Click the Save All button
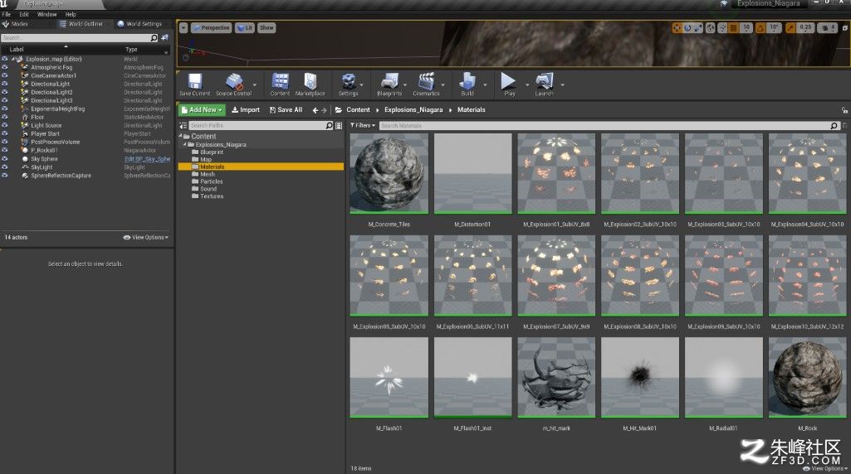This screenshot has width=851, height=474. [x=286, y=110]
